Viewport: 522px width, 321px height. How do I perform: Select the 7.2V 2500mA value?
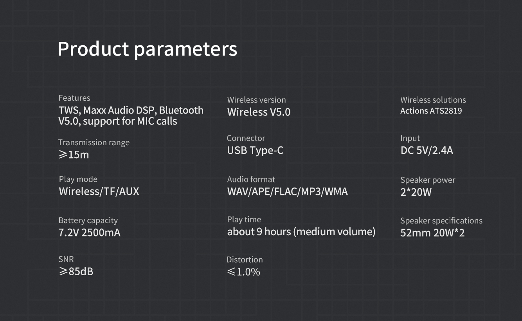point(89,233)
